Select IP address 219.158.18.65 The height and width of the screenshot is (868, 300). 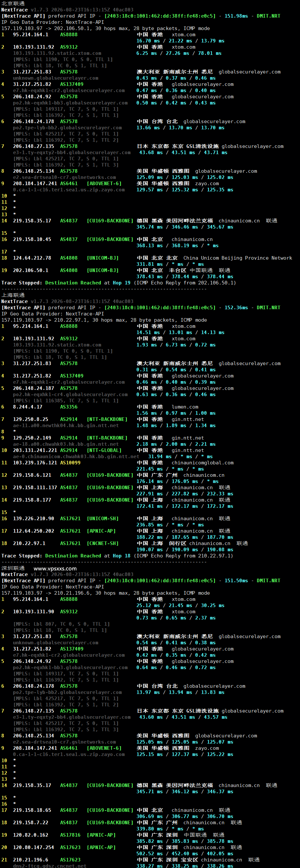[32, 810]
